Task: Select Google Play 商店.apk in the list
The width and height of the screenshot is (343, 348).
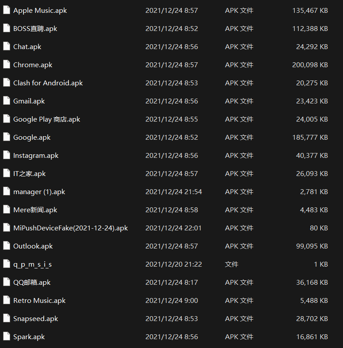Action: tap(46, 119)
